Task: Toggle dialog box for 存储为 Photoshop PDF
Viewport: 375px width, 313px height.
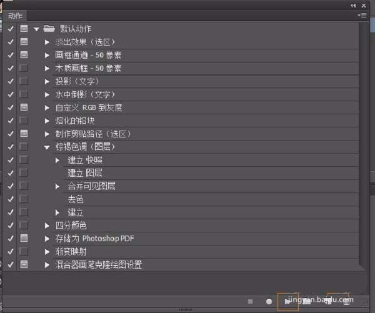Action: 24,239
